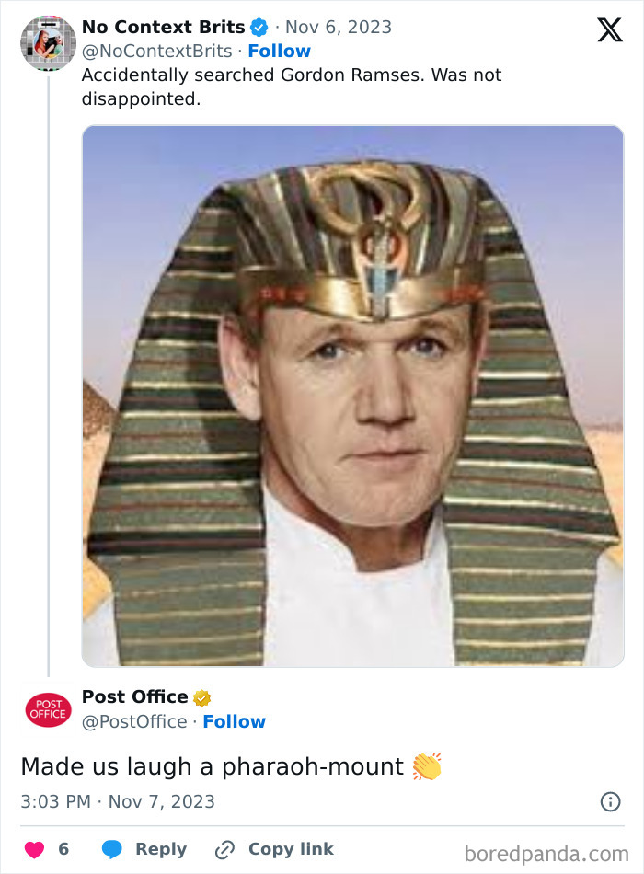644x874 pixels.
Task: Click the Post Office circular logo avatar
Action: [x=44, y=709]
